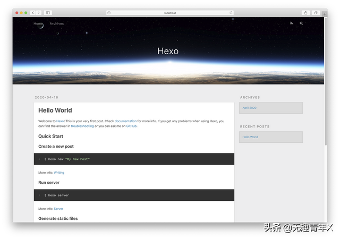The width and height of the screenshot is (340, 239).
Task: Maximize the window with green button
Action: pos(26,13)
